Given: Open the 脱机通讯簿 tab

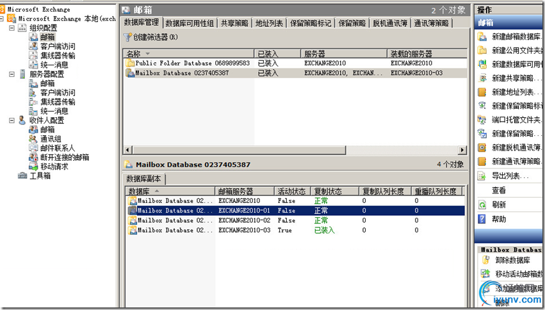Looking at the screenshot, I should coord(390,23).
